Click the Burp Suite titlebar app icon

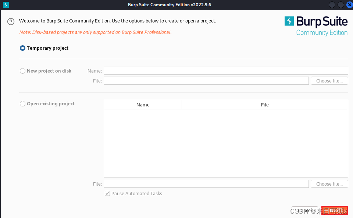coord(6,5)
